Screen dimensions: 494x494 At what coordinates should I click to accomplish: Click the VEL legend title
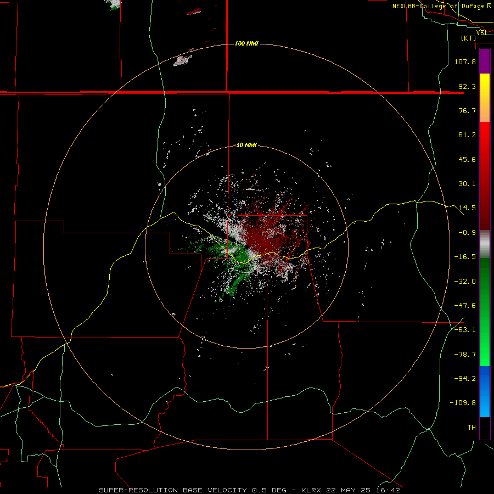481,32
